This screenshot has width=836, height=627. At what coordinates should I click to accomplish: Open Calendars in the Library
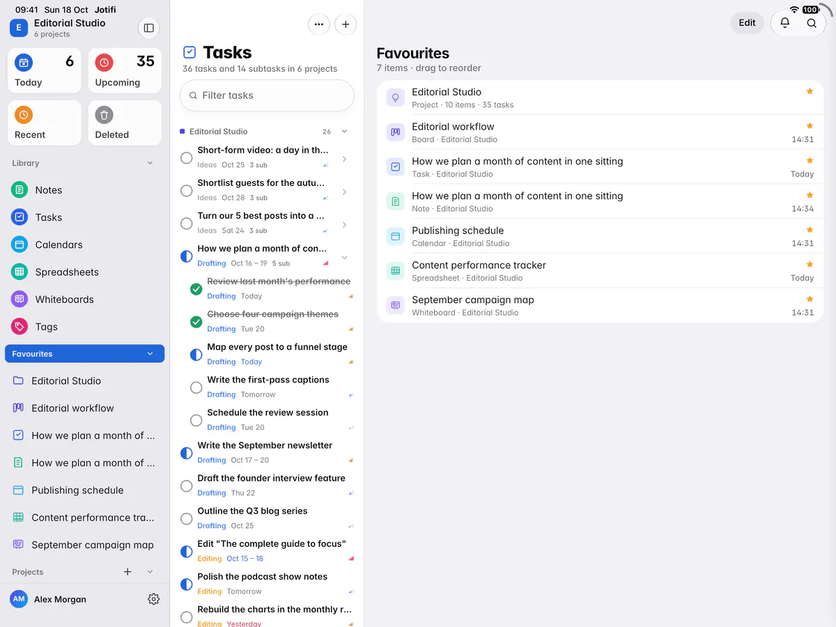85,245
